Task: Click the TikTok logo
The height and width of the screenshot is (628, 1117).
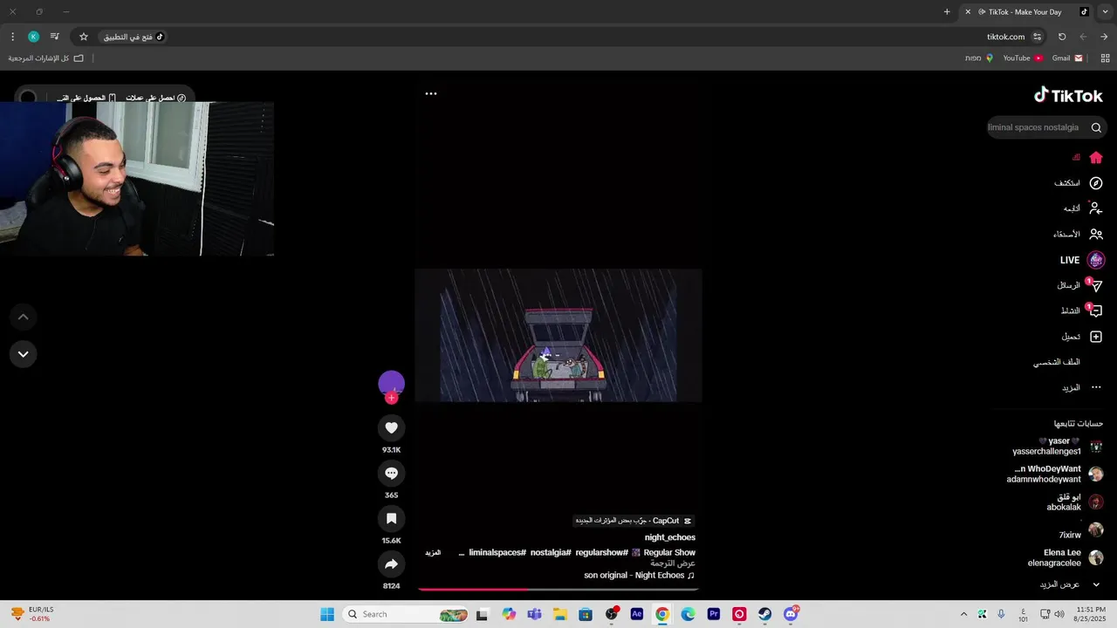Action: (x=1068, y=95)
